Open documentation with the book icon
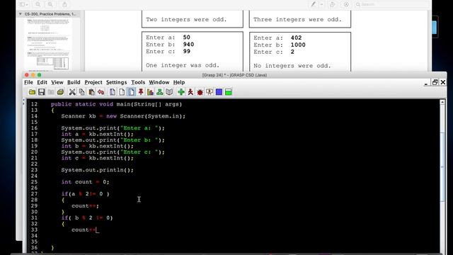This screenshot has width=453, height=255. coord(169,92)
